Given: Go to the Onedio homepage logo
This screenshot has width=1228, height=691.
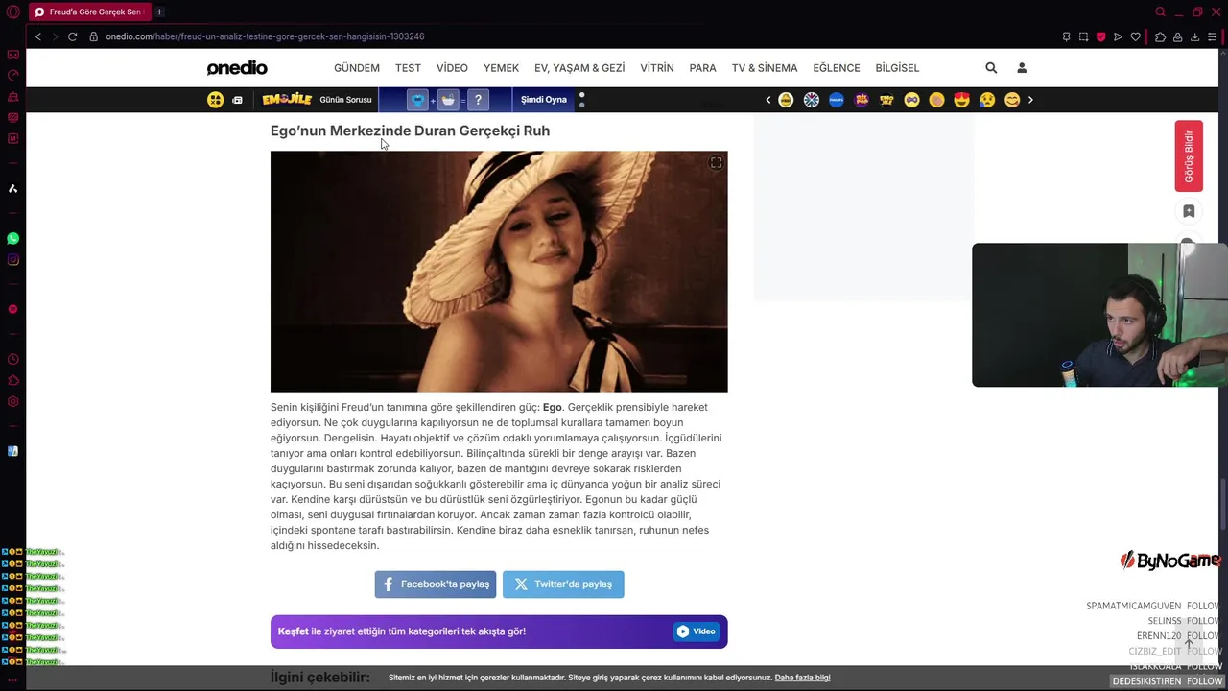Looking at the screenshot, I should pos(237,68).
